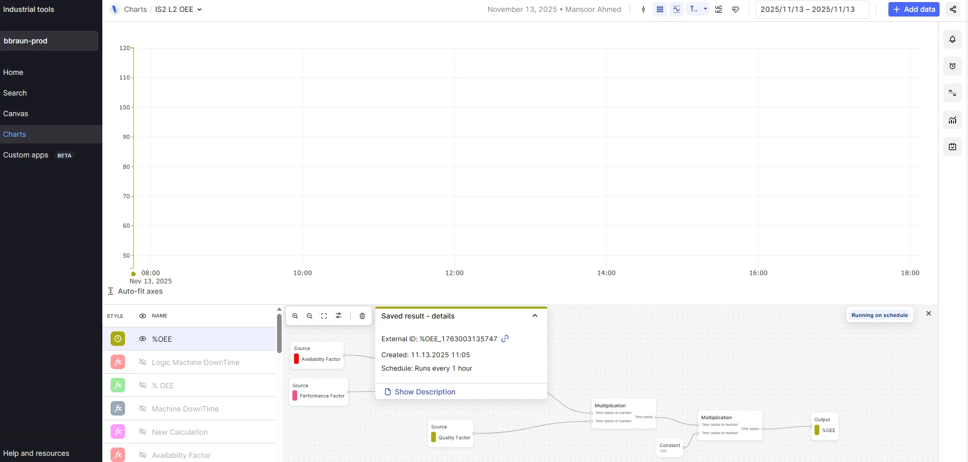Click the Add data button
The image size is (968, 462).
(x=914, y=9)
